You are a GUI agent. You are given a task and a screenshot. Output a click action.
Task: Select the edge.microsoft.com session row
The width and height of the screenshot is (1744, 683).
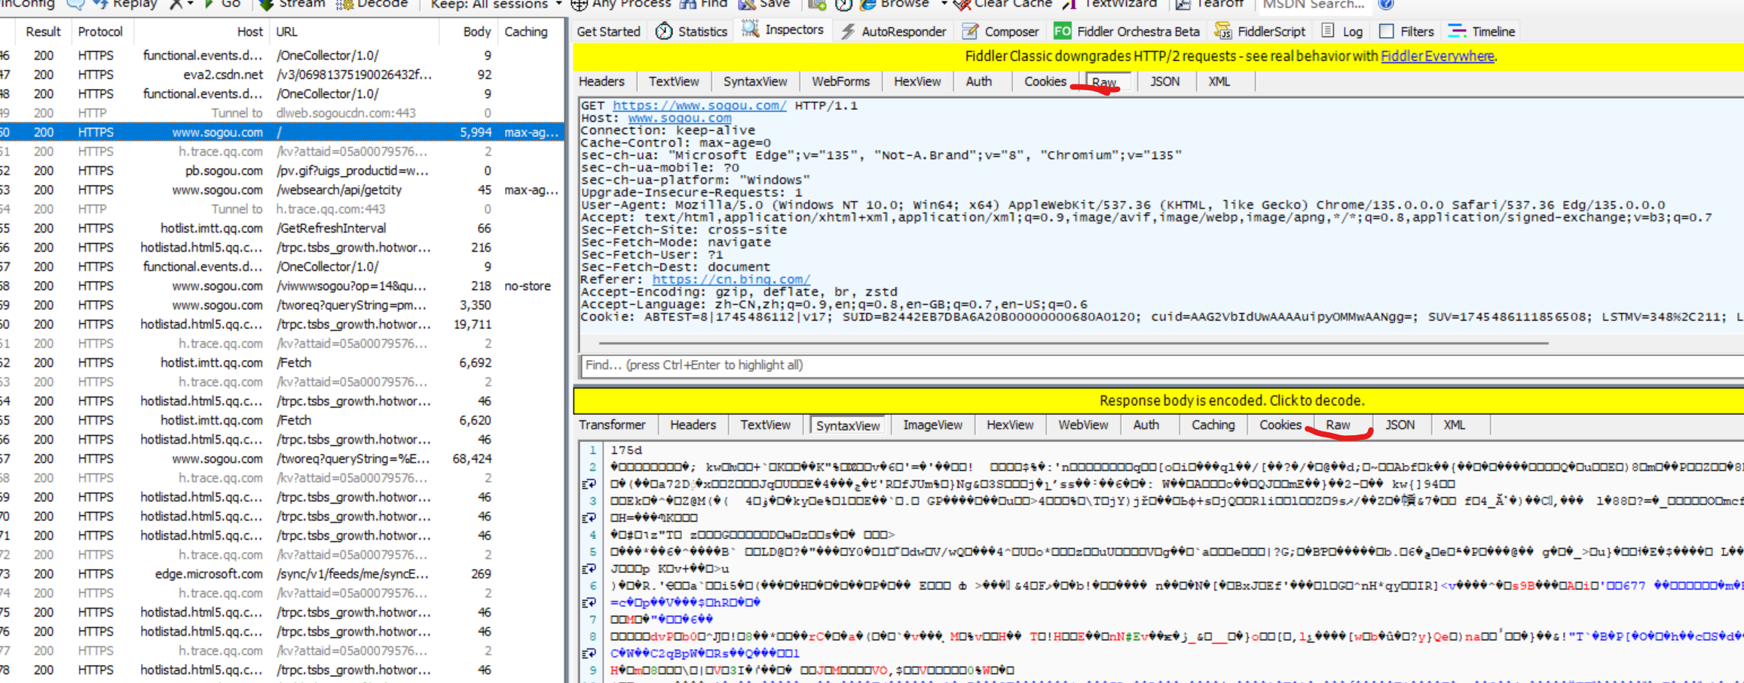[282, 574]
